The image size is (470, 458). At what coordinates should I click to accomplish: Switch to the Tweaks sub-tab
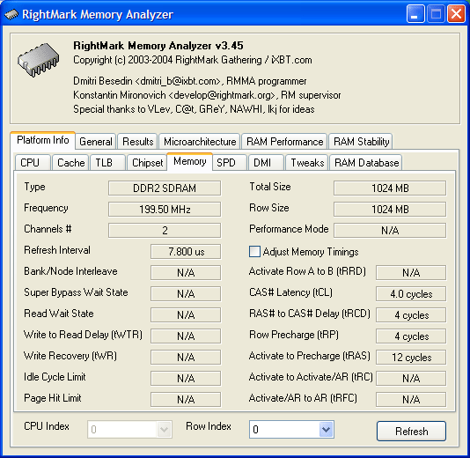point(307,163)
